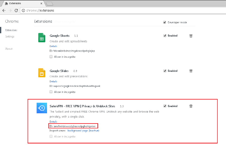Click the 'Create and edit spreadsheets' description
This screenshot has width=226, height=145.
pyautogui.click(x=69, y=41)
